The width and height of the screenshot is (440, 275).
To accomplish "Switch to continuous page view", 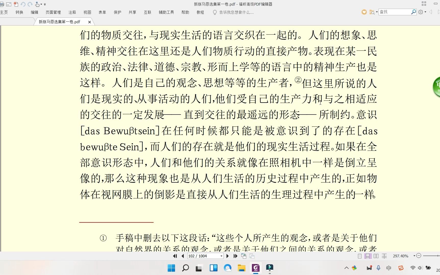I will [368, 256].
